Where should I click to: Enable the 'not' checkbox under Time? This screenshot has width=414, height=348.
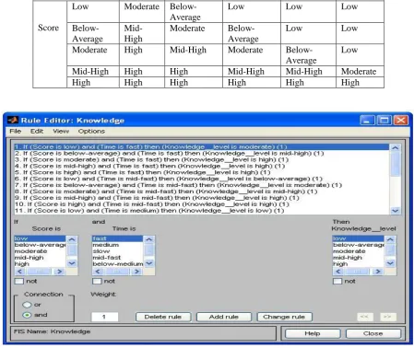click(97, 281)
